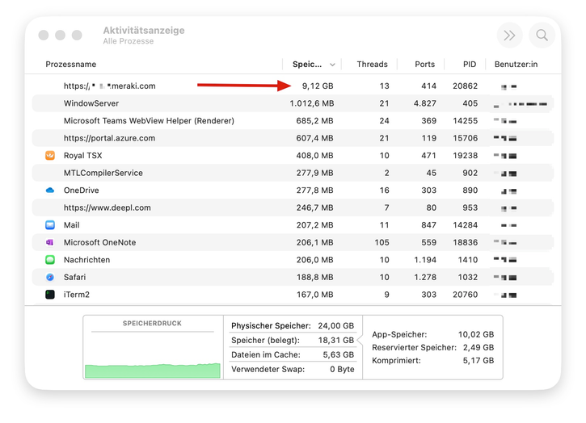The image size is (586, 423).
Task: Click the 685,2 MB memory value
Action: coord(314,120)
